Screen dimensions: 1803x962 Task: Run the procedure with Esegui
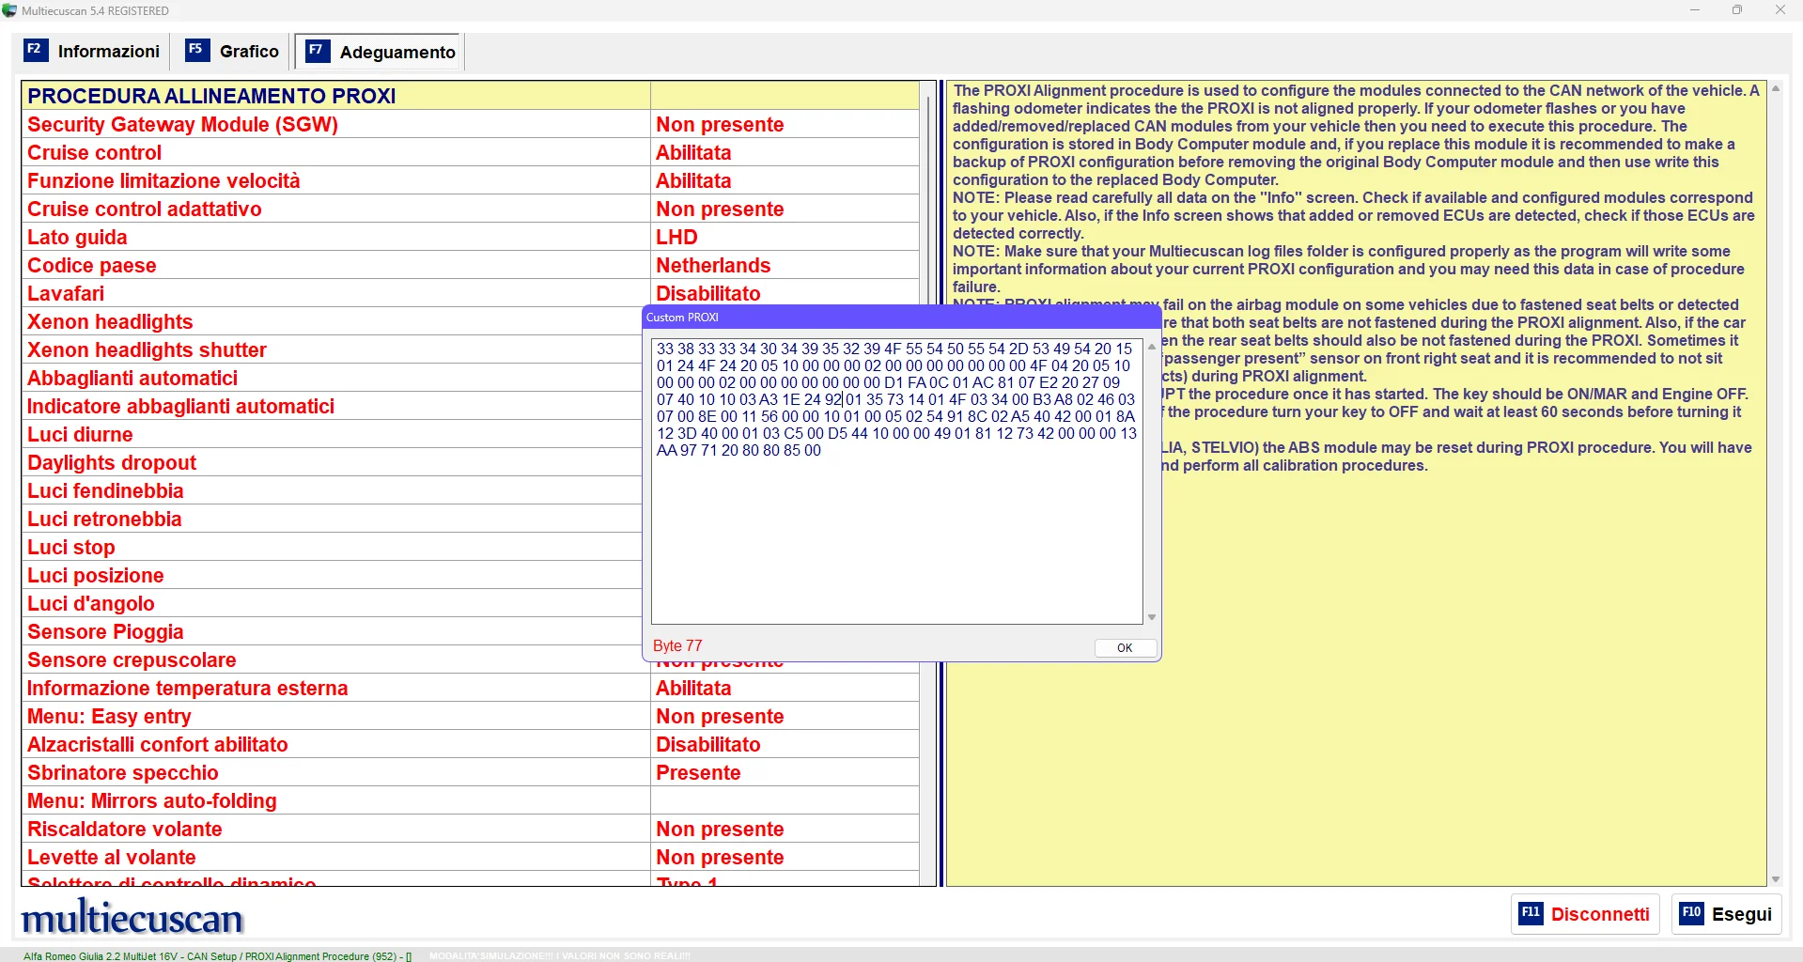pos(1726,914)
